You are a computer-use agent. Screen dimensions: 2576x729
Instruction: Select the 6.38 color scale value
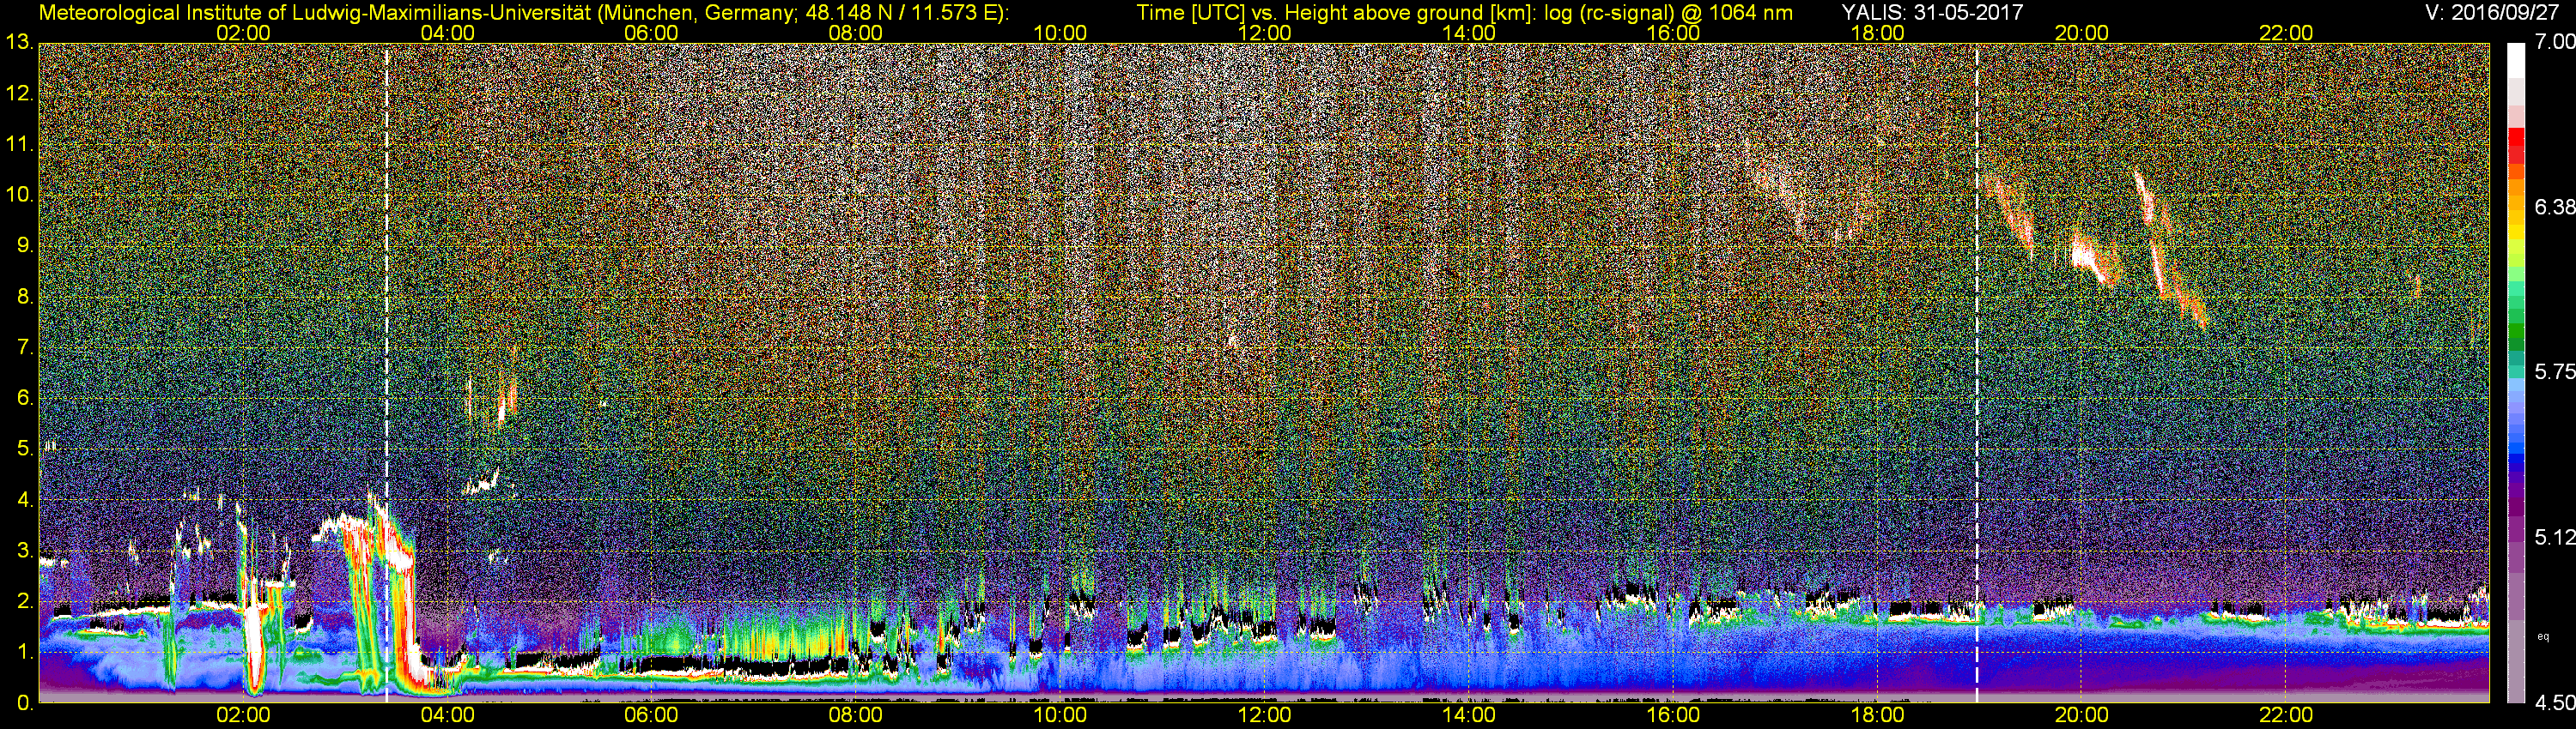click(x=2554, y=207)
